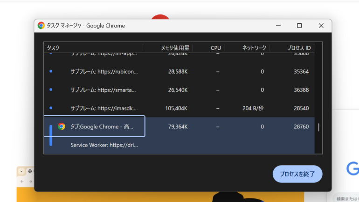Click process ID 35364

[x=301, y=72]
